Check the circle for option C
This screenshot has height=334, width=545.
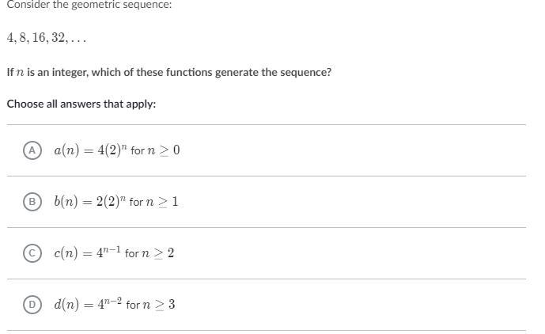point(32,253)
